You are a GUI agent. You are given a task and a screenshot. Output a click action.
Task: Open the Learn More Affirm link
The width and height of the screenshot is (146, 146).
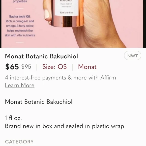pos(20,85)
